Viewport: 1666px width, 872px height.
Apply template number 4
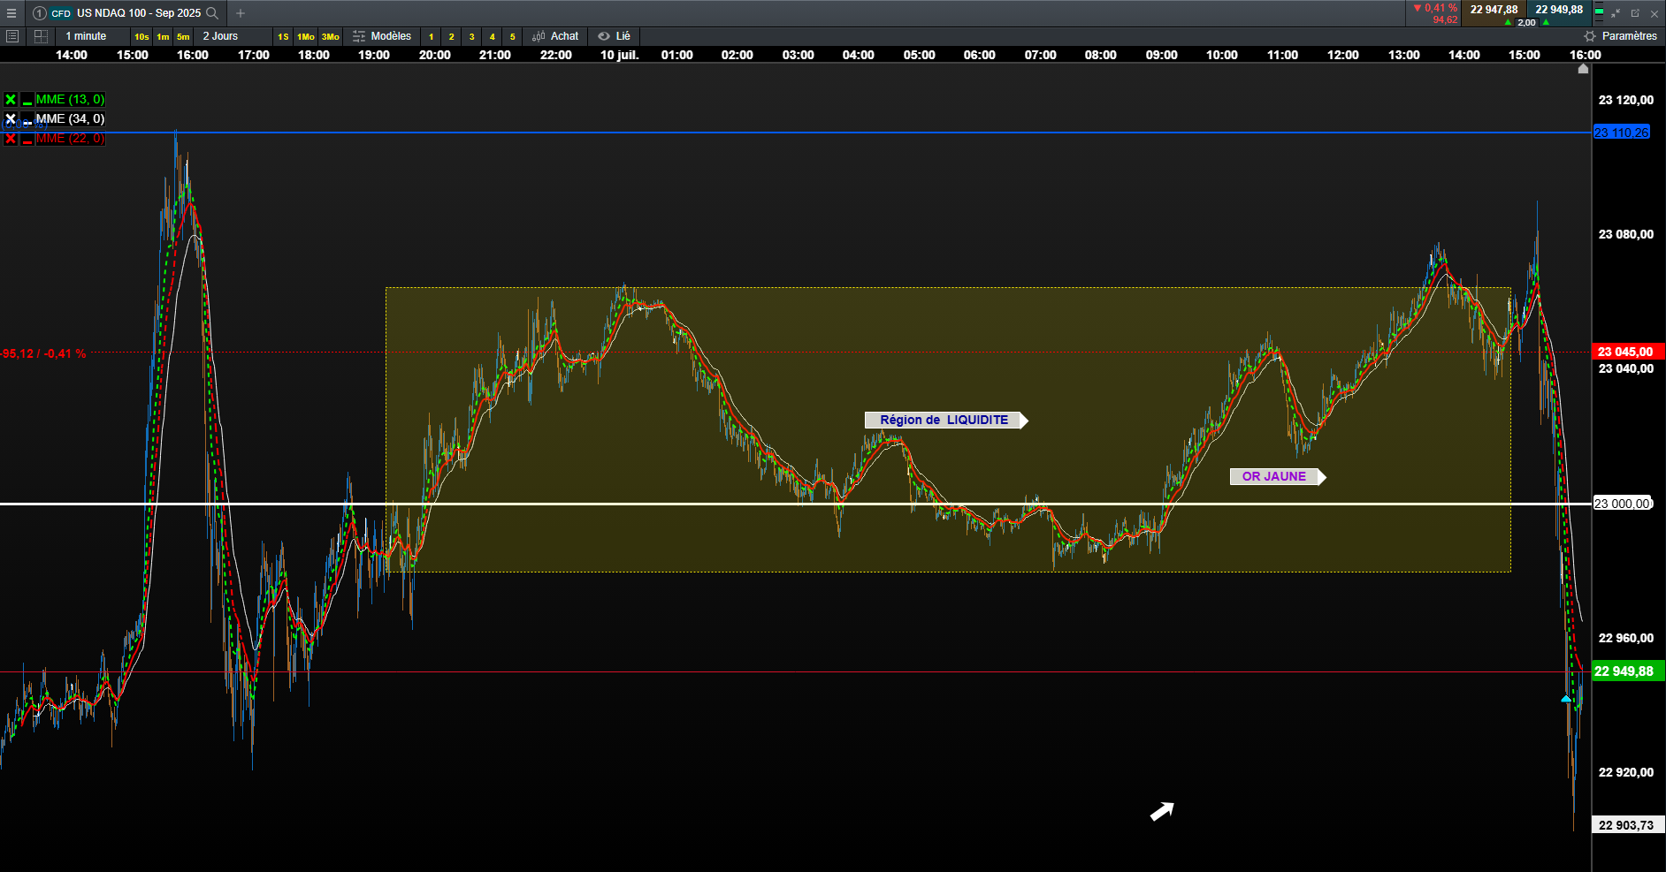pos(492,36)
